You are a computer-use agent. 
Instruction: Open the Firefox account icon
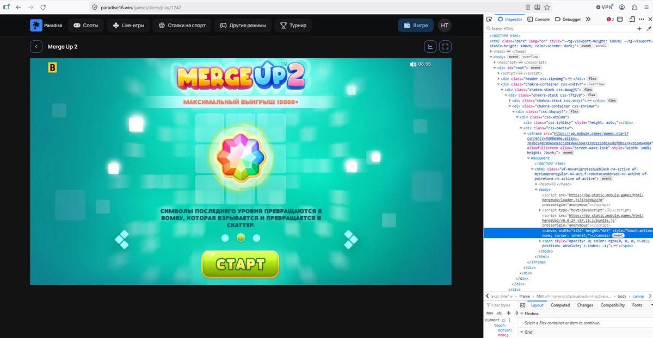[621, 7]
